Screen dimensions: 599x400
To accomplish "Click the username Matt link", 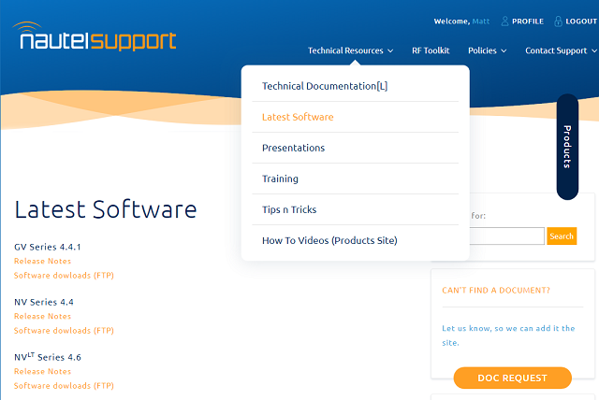I will pyautogui.click(x=480, y=21).
